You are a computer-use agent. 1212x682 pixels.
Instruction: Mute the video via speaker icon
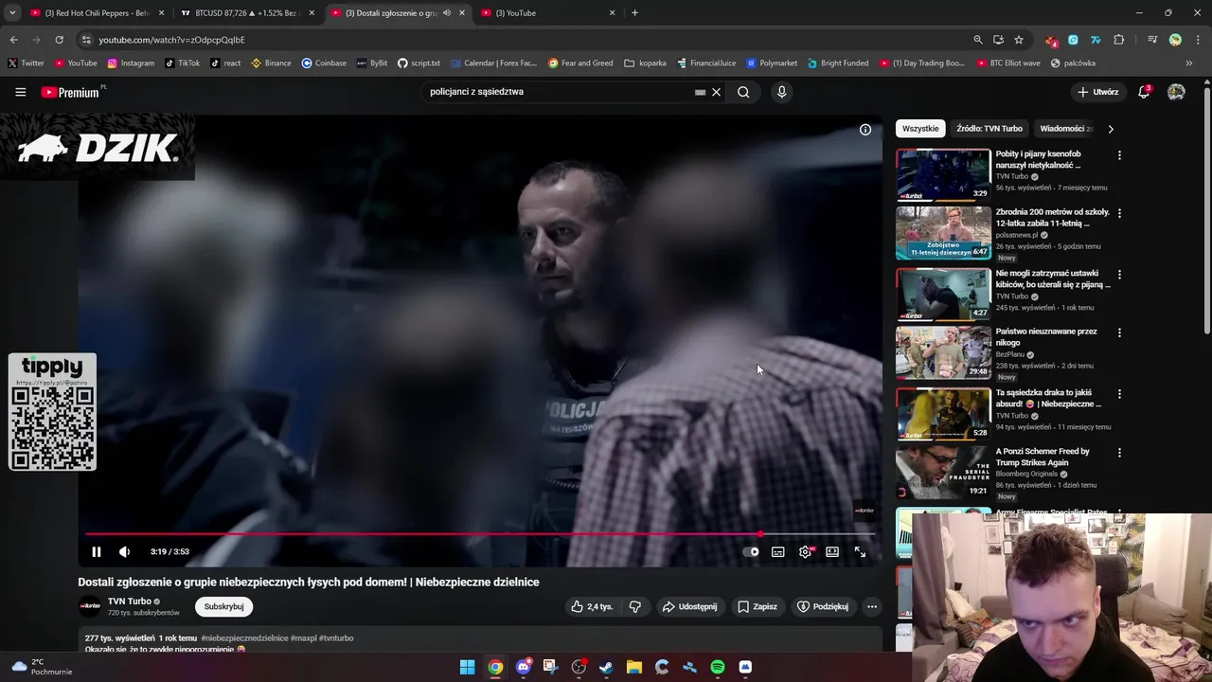[x=124, y=551]
